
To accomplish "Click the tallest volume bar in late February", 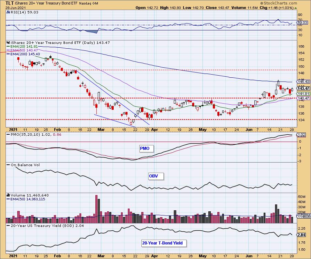I will click(96, 209).
